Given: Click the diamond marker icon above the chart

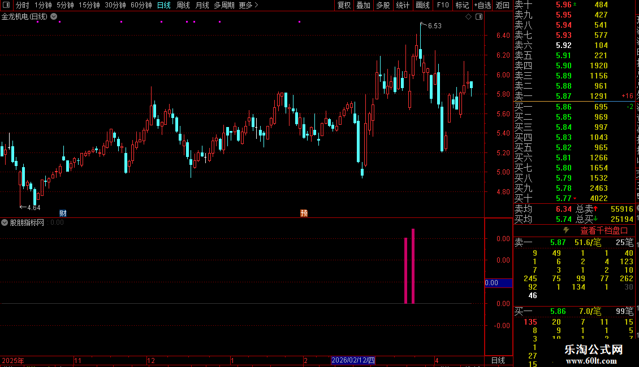Looking at the screenshot, I should tap(468, 17).
